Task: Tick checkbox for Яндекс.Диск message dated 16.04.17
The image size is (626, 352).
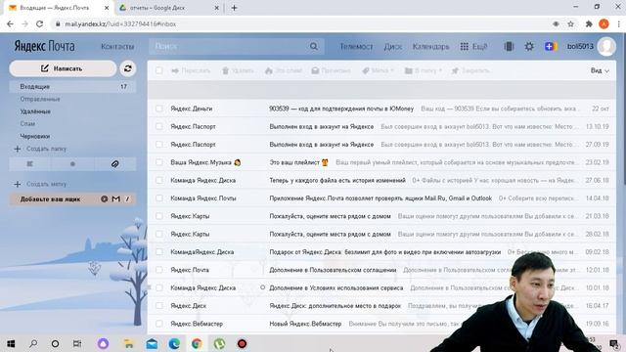Action: coord(158,306)
